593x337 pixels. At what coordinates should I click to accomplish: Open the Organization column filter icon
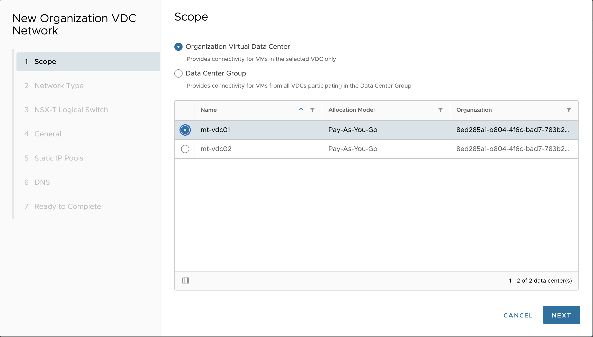569,110
